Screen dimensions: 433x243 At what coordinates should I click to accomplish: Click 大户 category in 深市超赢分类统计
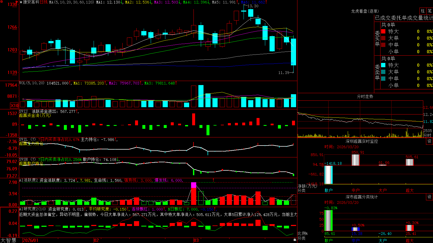pos(383,241)
